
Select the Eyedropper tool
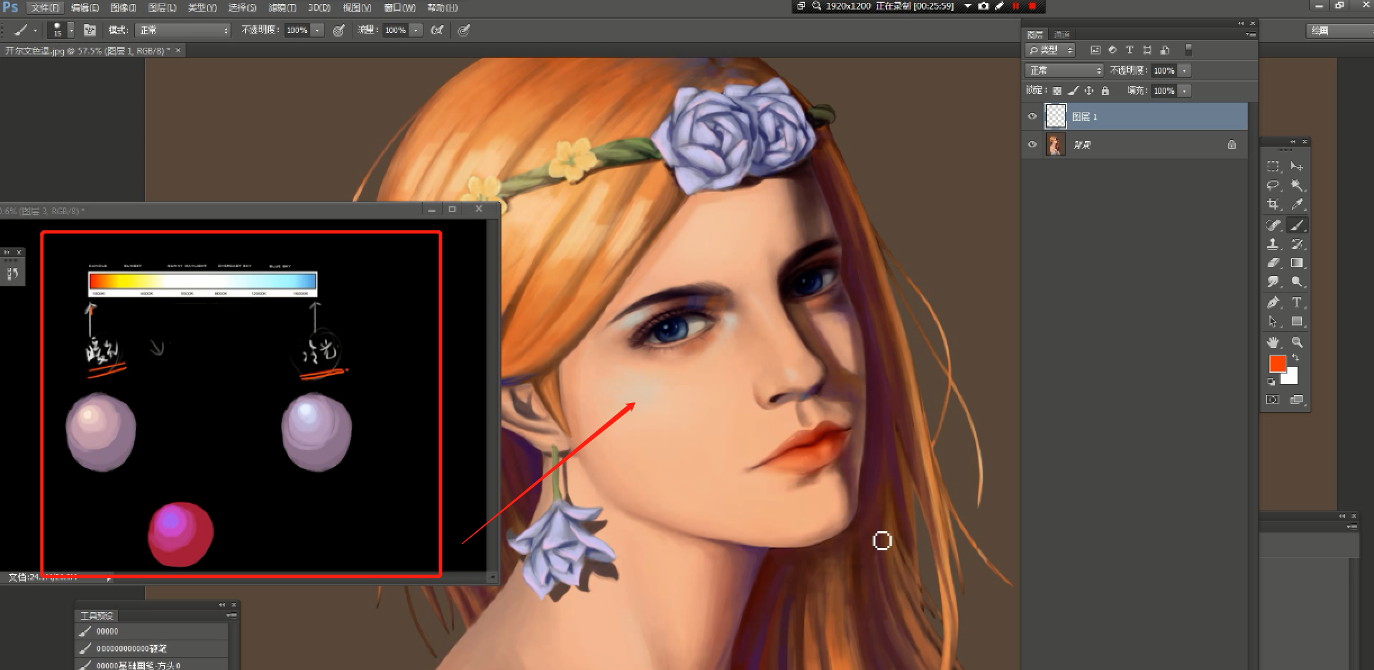(x=1296, y=204)
